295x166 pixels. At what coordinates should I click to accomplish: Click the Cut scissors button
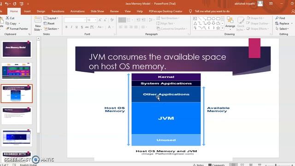[x=10, y=18]
